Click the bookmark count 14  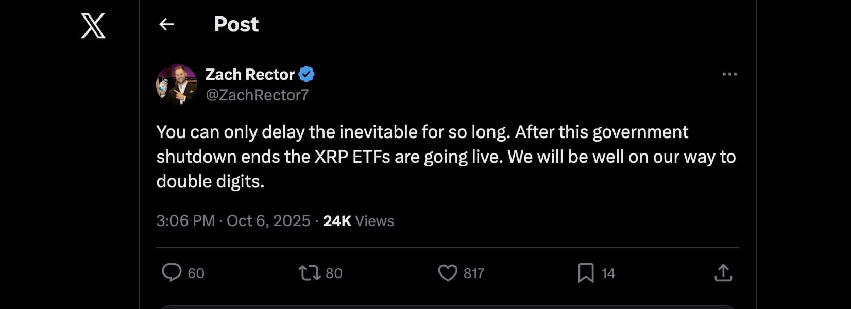click(608, 273)
